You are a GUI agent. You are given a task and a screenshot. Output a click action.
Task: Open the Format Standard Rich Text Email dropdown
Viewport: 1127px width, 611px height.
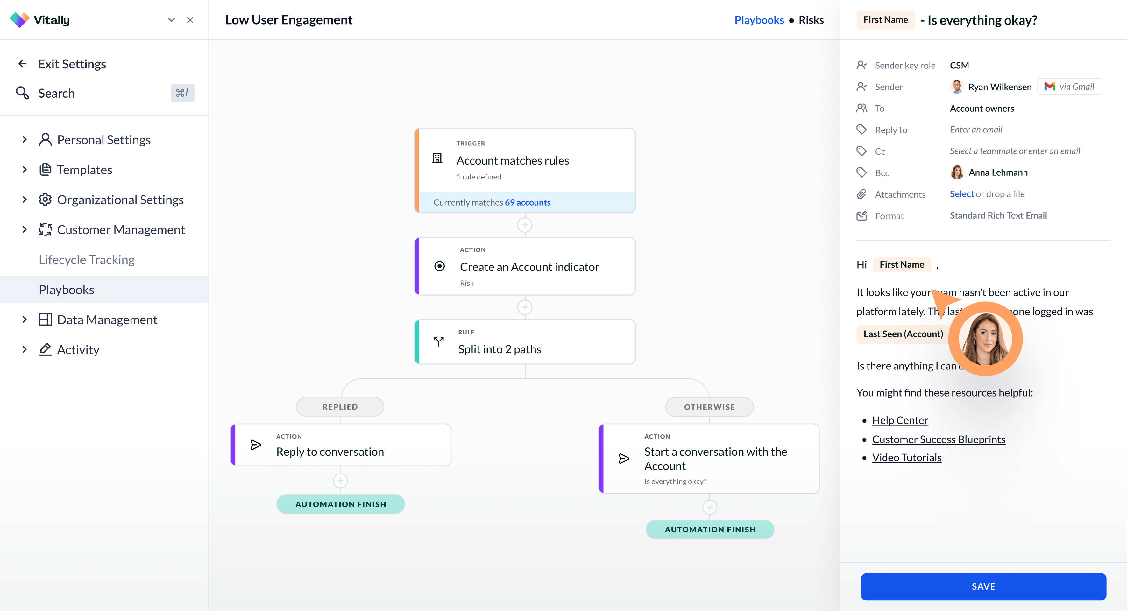point(998,216)
